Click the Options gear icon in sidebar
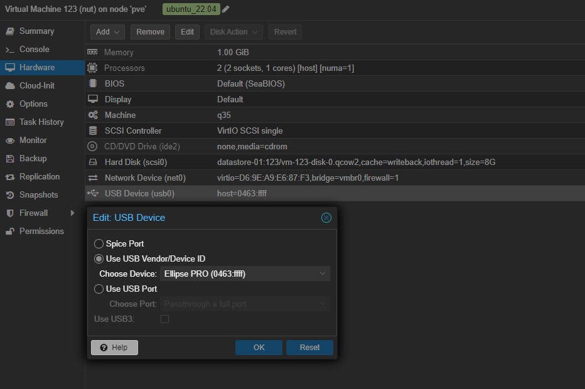 (x=9, y=104)
